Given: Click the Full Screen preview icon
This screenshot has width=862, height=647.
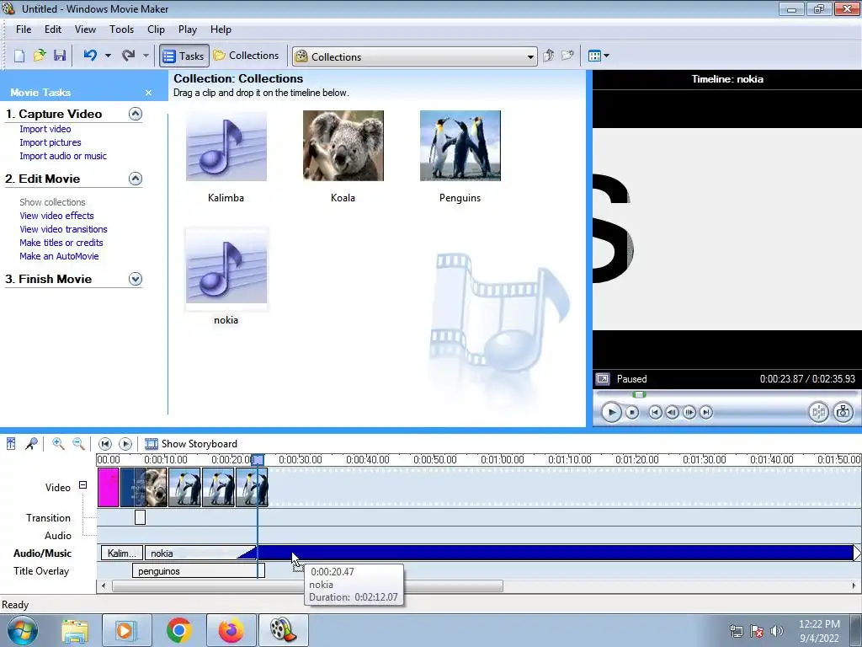Looking at the screenshot, I should (x=603, y=379).
